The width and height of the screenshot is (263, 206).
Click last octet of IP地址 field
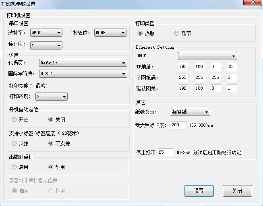pos(232,67)
